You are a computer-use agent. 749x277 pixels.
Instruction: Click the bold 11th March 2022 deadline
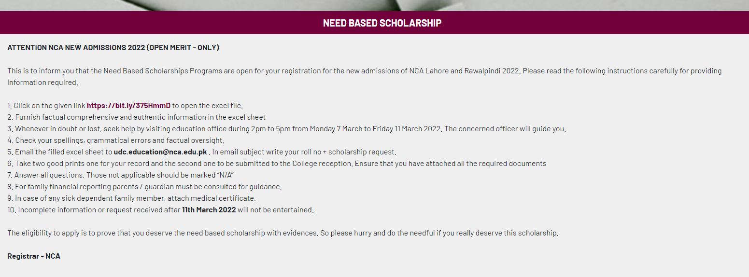(x=209, y=209)
